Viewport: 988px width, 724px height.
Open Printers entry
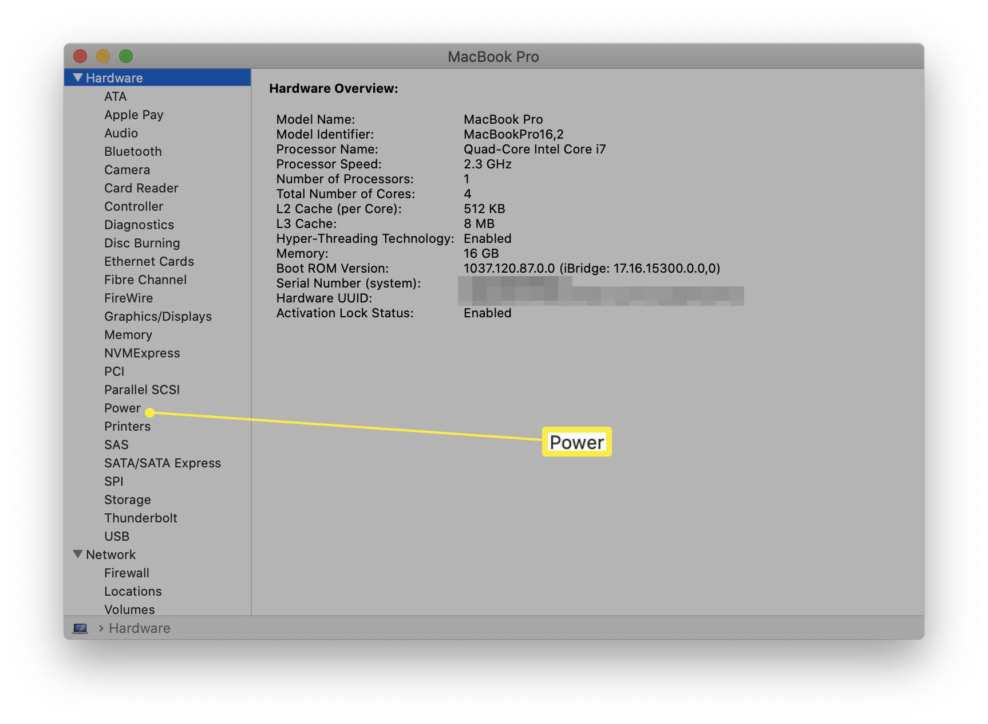(x=127, y=426)
